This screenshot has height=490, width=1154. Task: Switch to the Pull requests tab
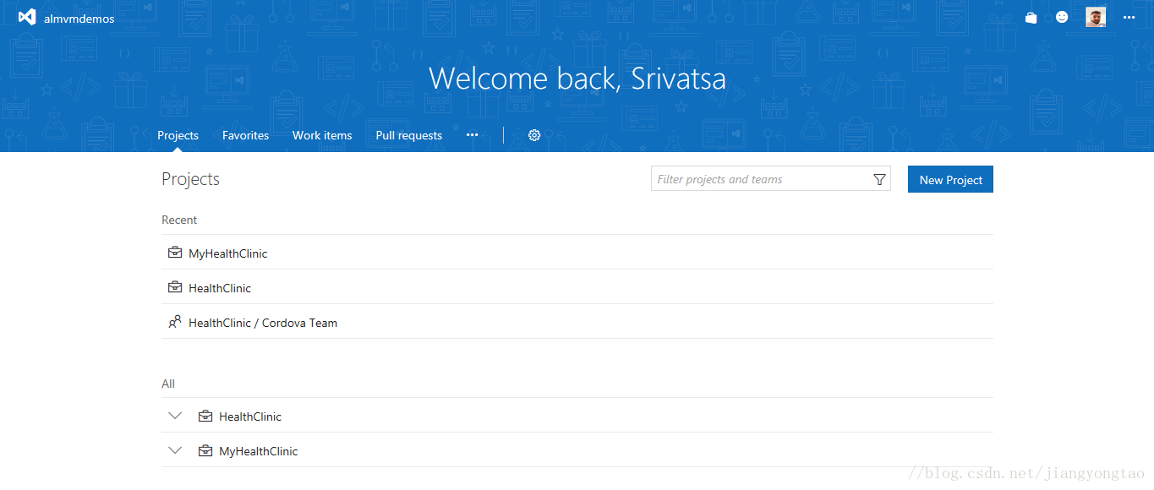point(409,135)
